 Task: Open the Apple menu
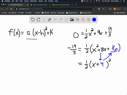(2, 1)
